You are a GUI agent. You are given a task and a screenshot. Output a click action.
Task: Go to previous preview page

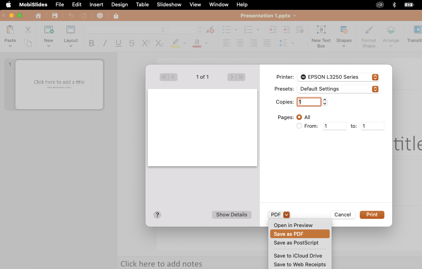click(x=173, y=77)
